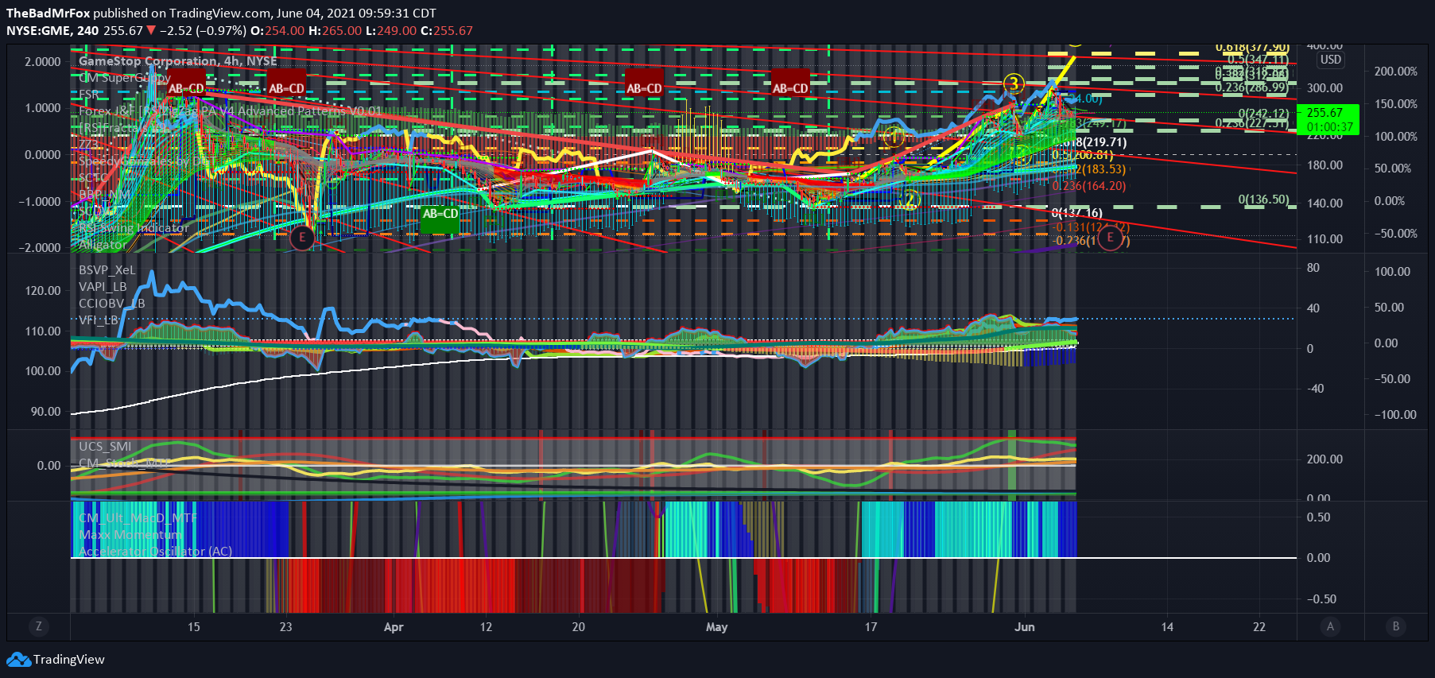The image size is (1435, 678).
Task: Click the H:265.00 high price value
Action: pyautogui.click(x=335, y=30)
